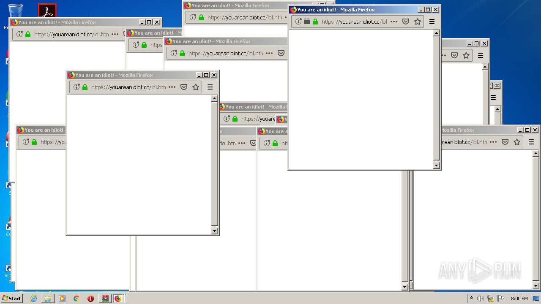Open page actions dots in top-left Firefox window
This screenshot has width=541, height=304.
[x=115, y=34]
